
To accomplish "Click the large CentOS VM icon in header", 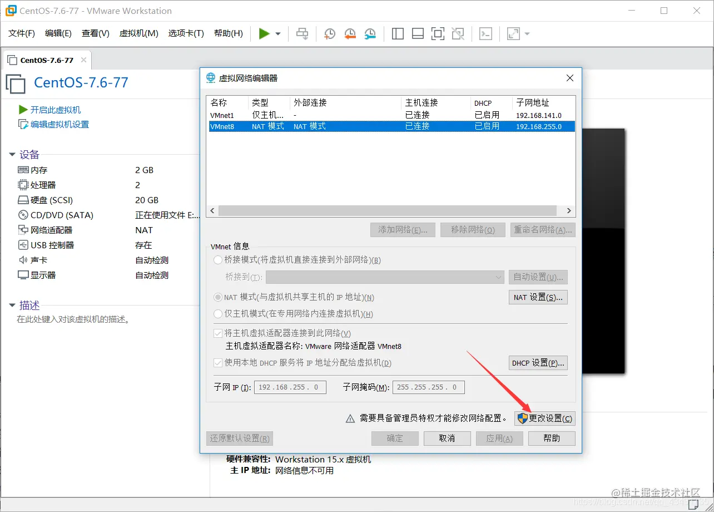I will click(16, 83).
